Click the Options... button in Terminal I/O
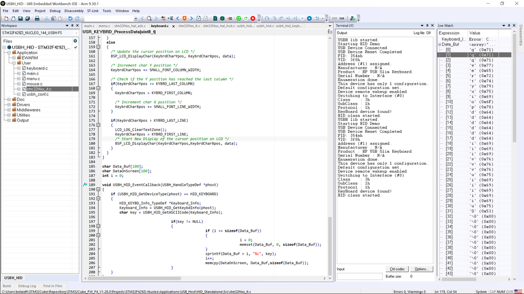Screen dimensions: 524x294 421,269
